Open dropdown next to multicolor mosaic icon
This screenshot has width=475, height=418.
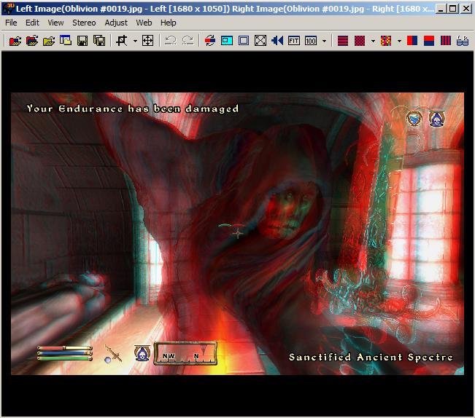399,41
